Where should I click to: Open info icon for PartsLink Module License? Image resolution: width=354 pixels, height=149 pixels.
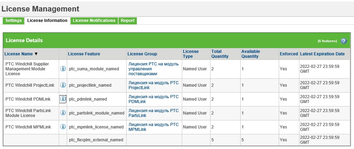coord(63,113)
